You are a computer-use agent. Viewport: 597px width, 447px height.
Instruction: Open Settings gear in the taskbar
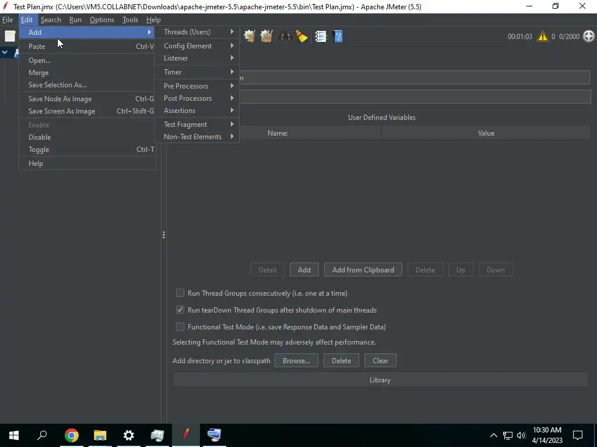[129, 435]
